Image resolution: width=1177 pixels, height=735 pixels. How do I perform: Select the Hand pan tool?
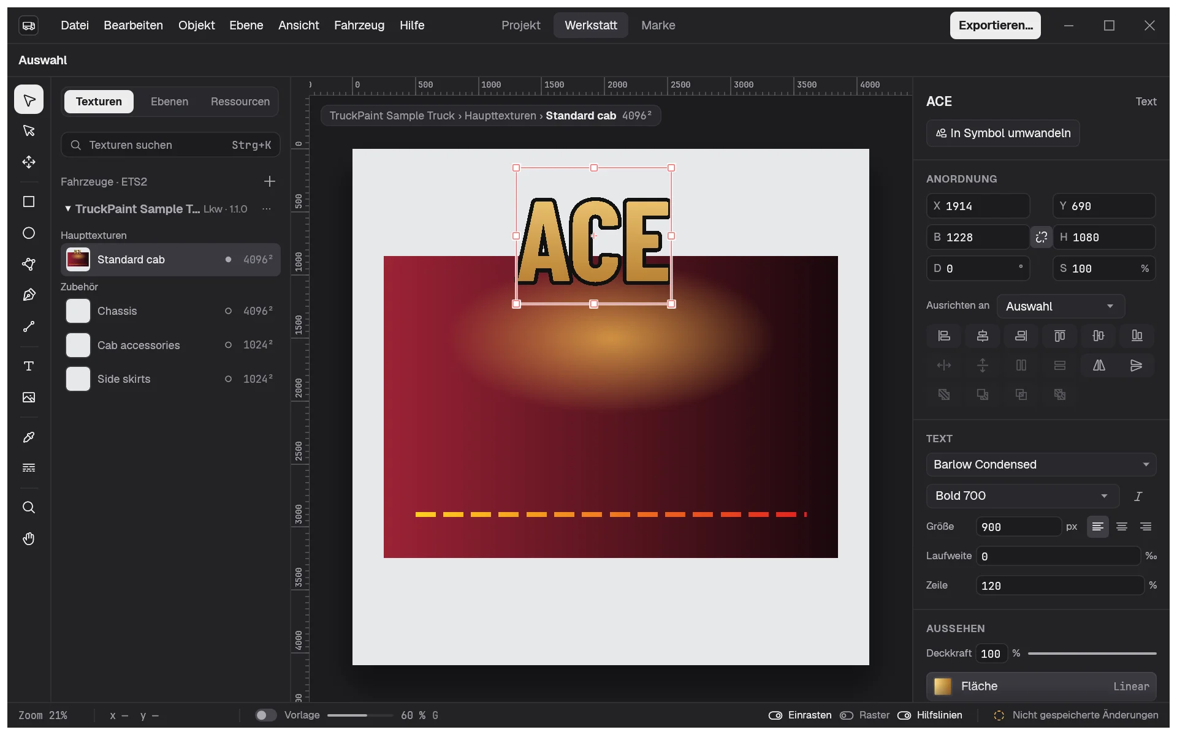(x=29, y=539)
